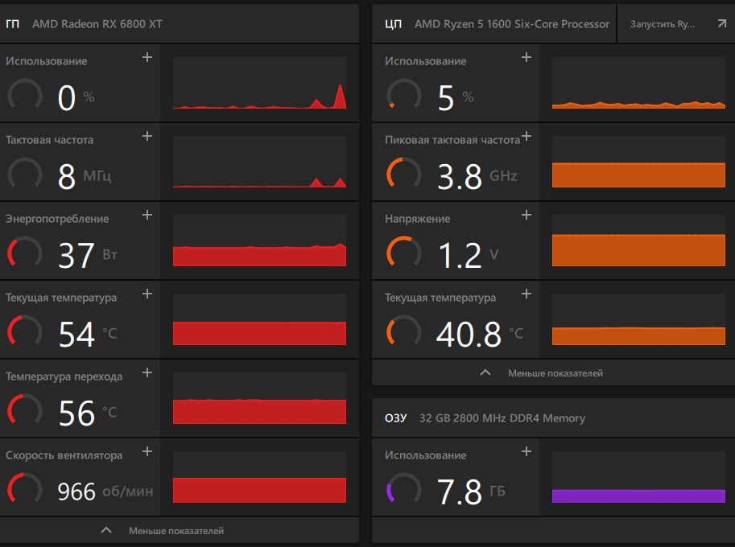Click plus icon for Пиковая тактовая частота
The height and width of the screenshot is (547, 735).
coord(526,137)
